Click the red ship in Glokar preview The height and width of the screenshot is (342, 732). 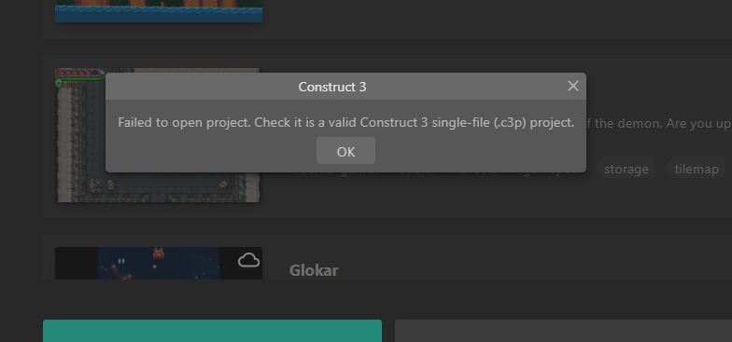click(159, 253)
